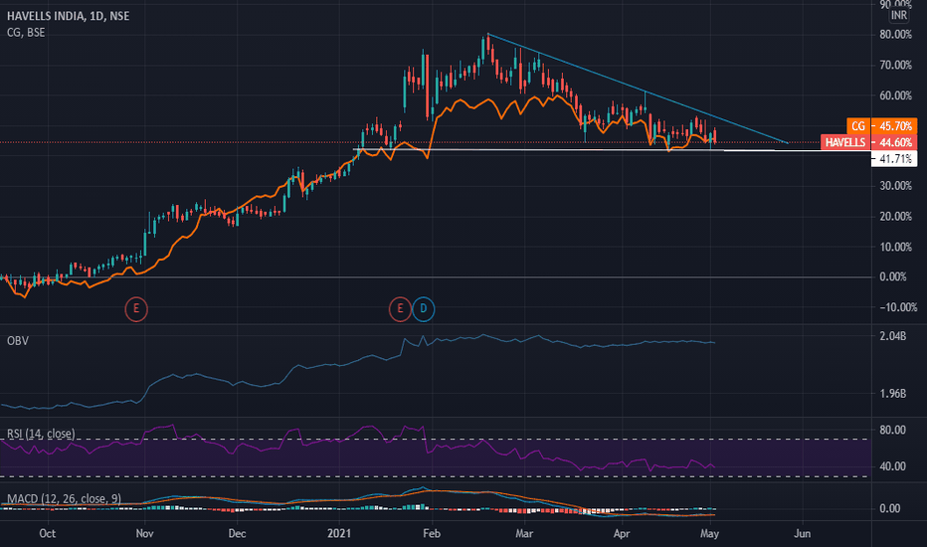Click the -10.00% axis value
Screen dimensions: 927x547
898,307
